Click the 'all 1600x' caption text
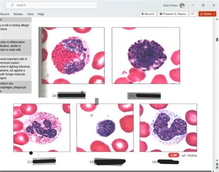 pos(189,155)
